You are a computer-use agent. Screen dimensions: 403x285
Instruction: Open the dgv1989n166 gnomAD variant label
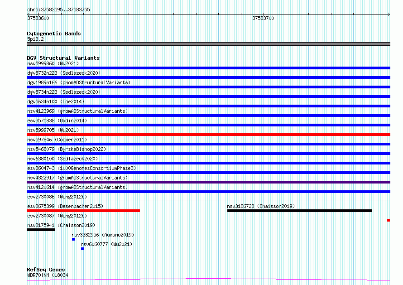point(79,82)
